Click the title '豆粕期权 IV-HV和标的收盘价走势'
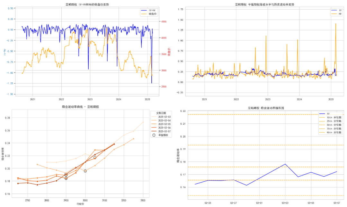This screenshot has width=347, height=207. tap(87, 4)
